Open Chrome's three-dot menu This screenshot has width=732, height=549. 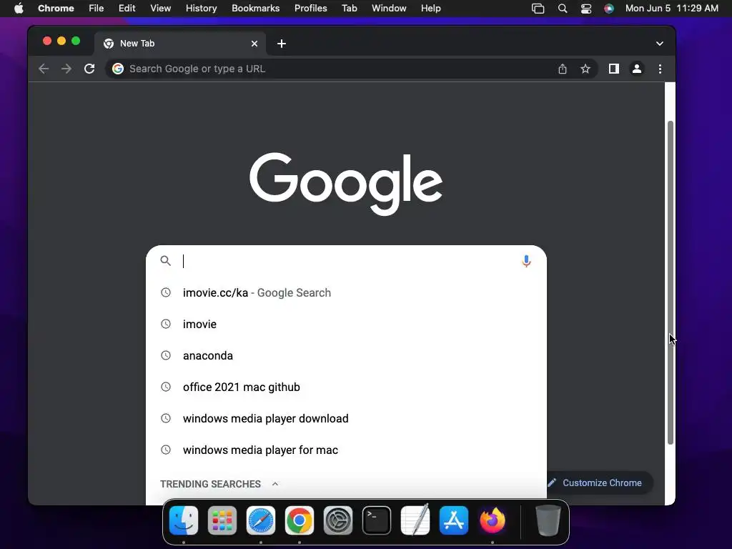coord(660,69)
